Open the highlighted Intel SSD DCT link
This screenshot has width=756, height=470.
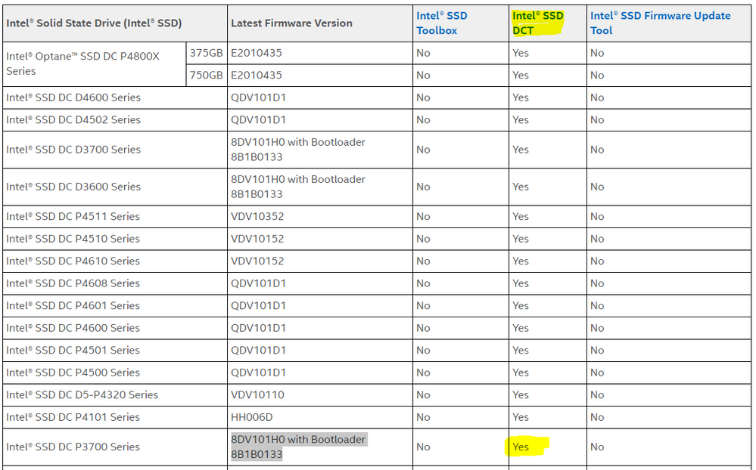click(537, 23)
